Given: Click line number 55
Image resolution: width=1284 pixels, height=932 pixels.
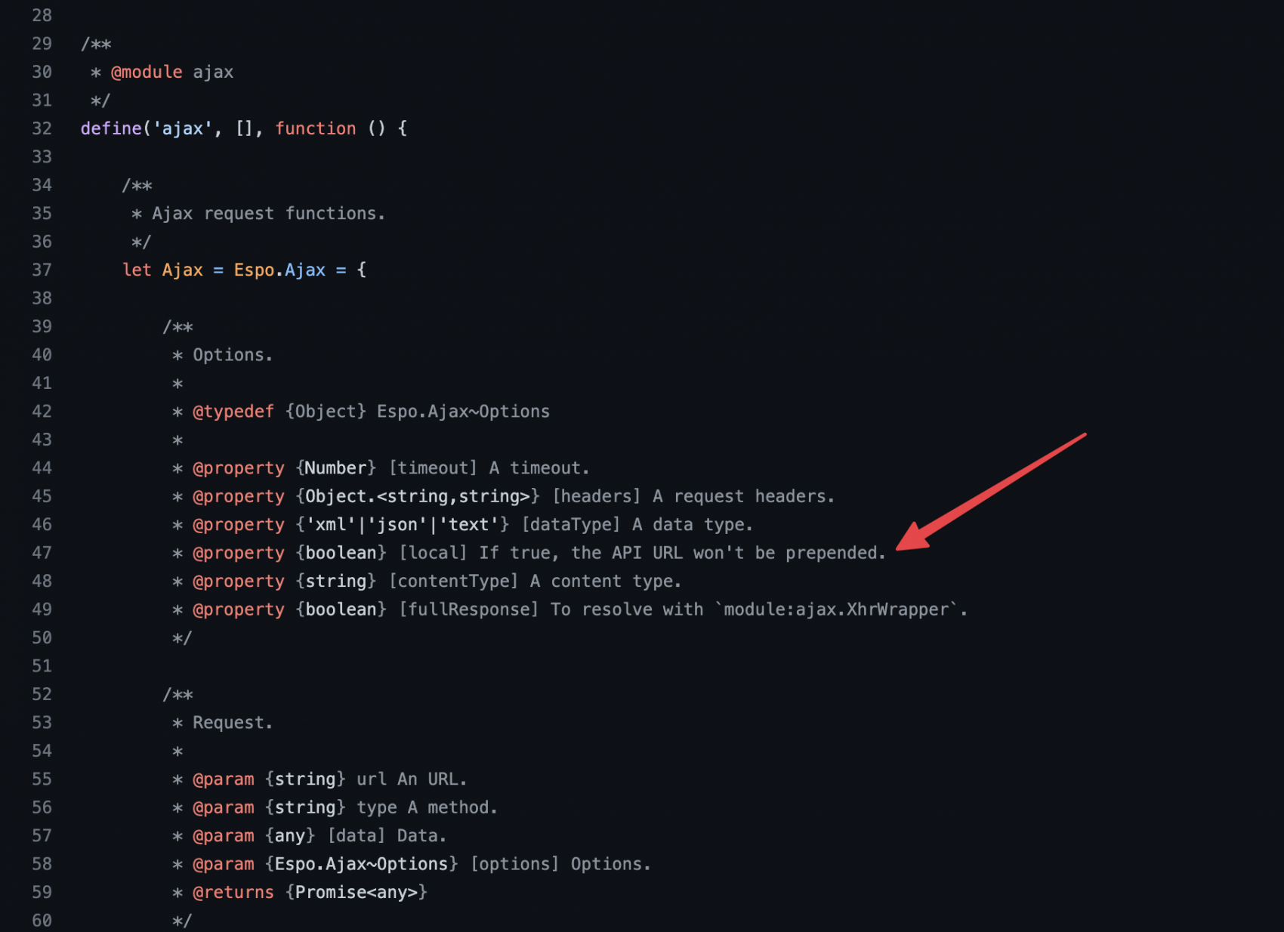Looking at the screenshot, I should [x=42, y=779].
